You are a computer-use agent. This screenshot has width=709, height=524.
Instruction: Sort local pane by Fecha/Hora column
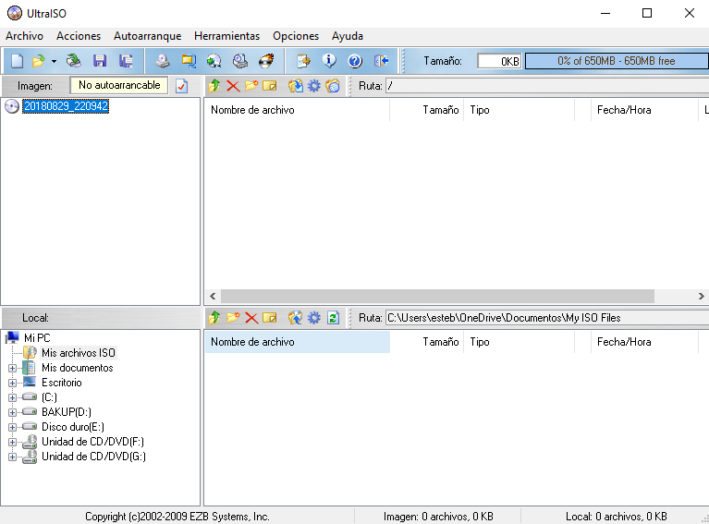tap(645, 342)
